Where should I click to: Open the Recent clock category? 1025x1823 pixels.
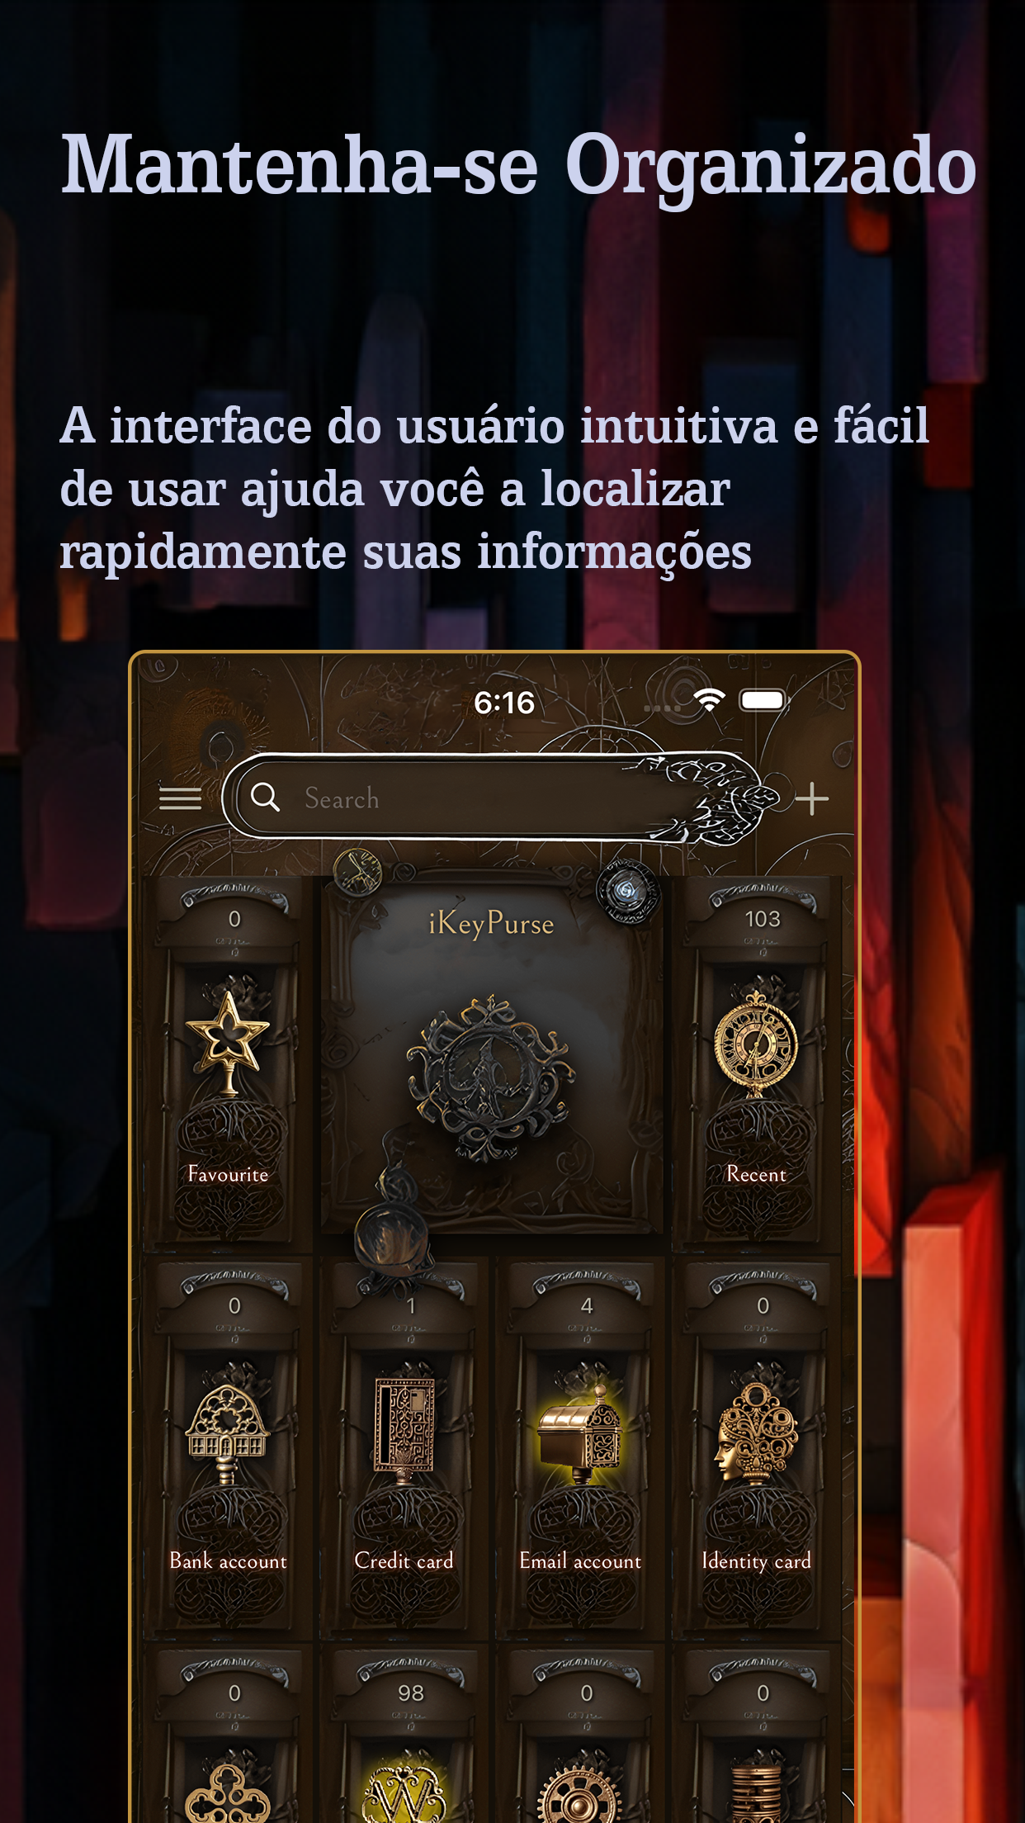coord(756,1044)
